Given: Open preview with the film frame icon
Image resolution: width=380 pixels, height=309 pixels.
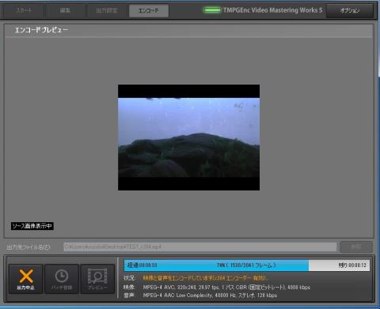Looking at the screenshot, I should click(97, 279).
